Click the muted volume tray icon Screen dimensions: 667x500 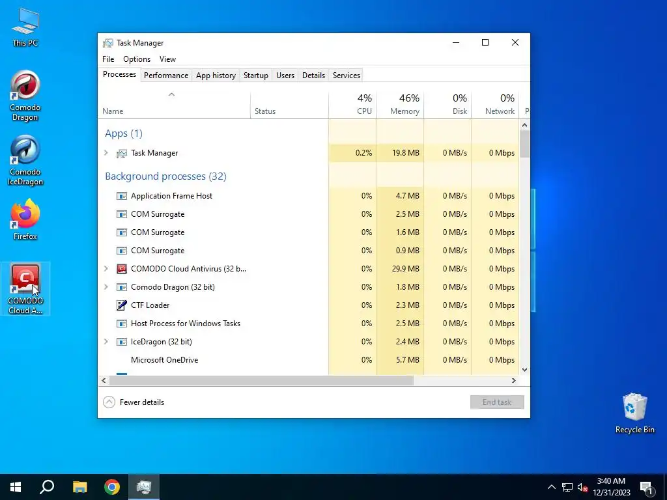(582, 487)
